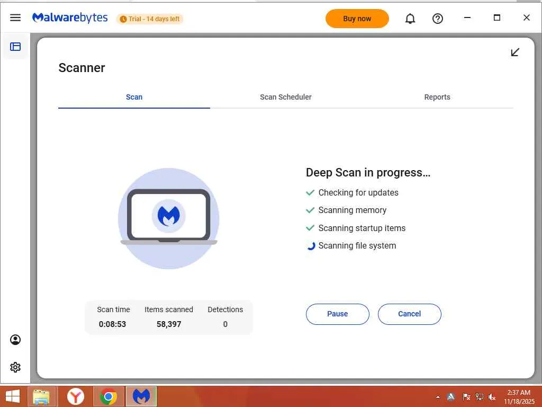Click "Deep Scan in progress..." heading
Screen dimensions: 542x407
tap(368, 172)
